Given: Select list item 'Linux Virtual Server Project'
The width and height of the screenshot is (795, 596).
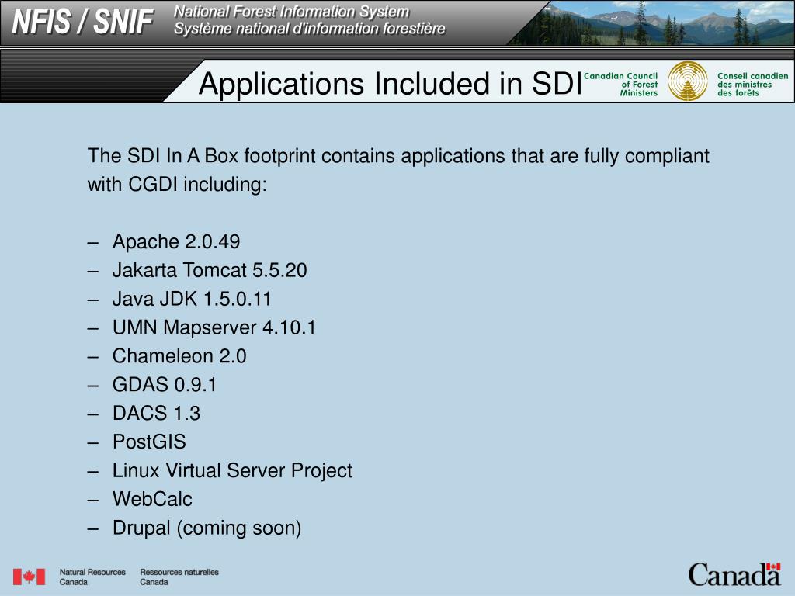Looking at the screenshot, I should click(232, 471).
